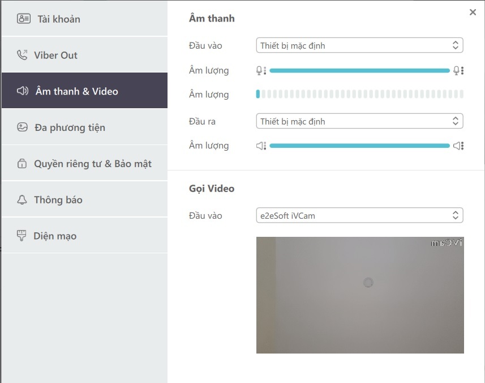Image resolution: width=485 pixels, height=383 pixels.
Task: Click the low microphone icon left of input slider
Action: (x=260, y=71)
